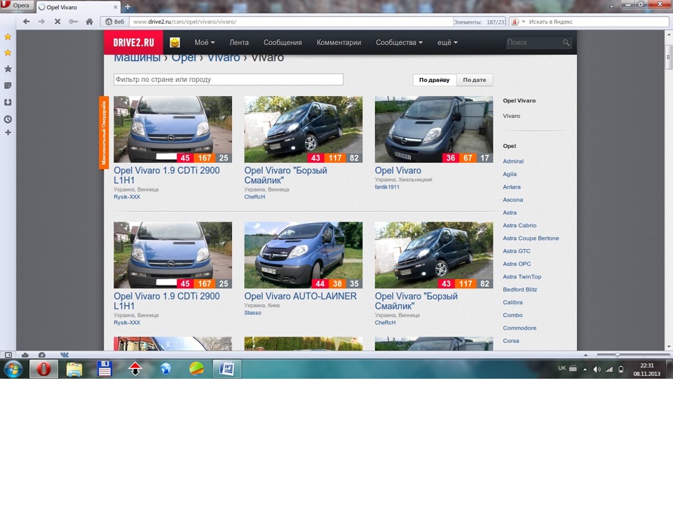Open the gray Opel Vivaro thumbnail from Хмельницкий

point(433,129)
